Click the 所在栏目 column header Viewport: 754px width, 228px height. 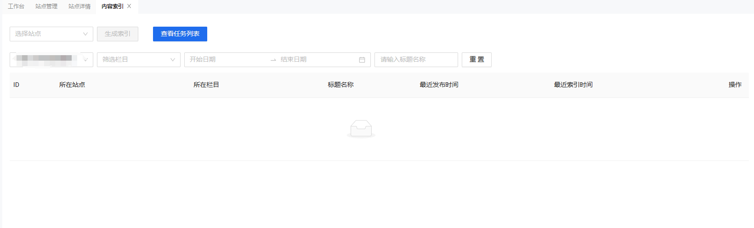coord(206,85)
